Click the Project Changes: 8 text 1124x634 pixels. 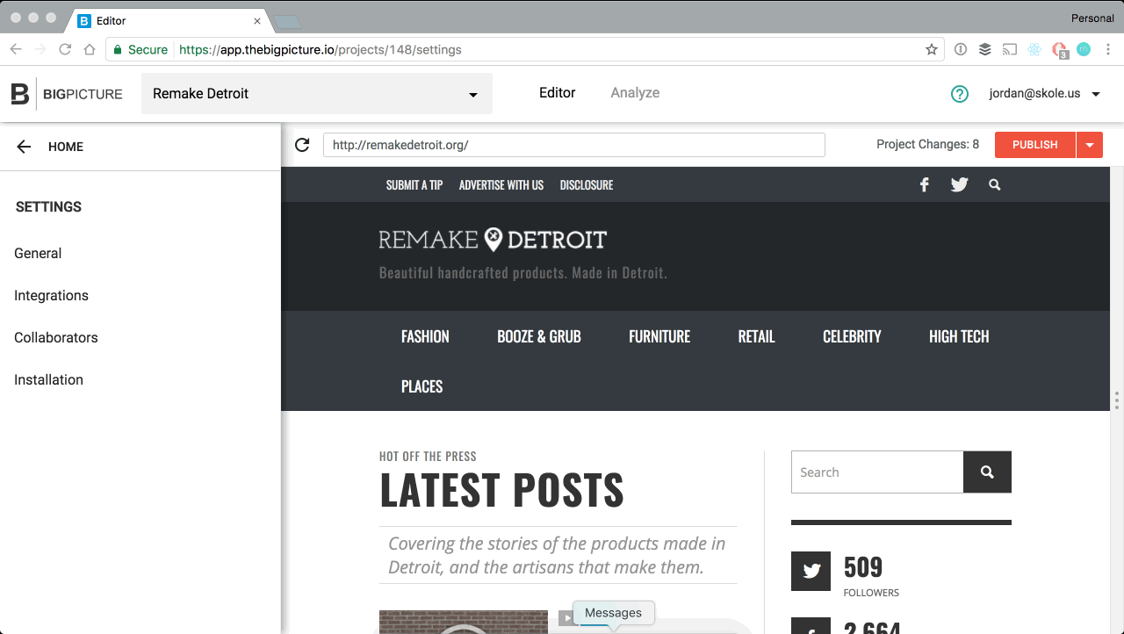927,145
